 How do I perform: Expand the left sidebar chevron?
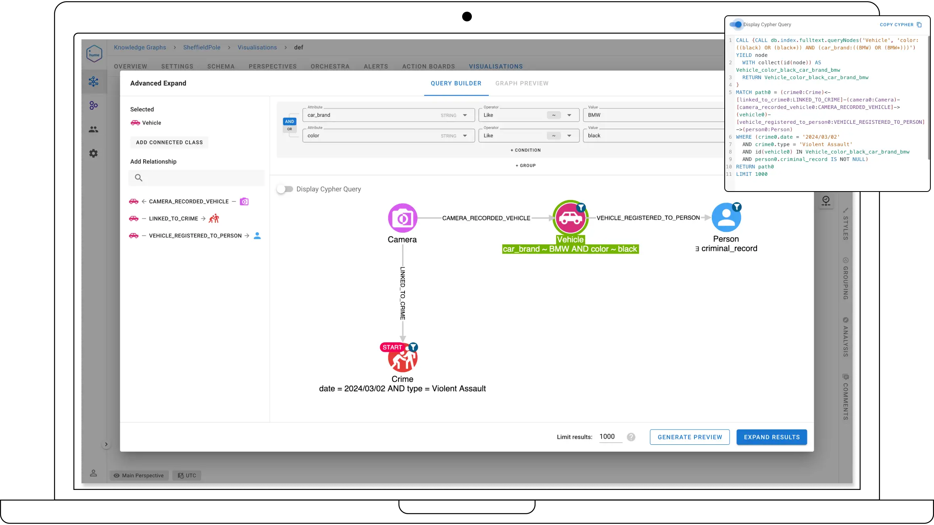106,444
